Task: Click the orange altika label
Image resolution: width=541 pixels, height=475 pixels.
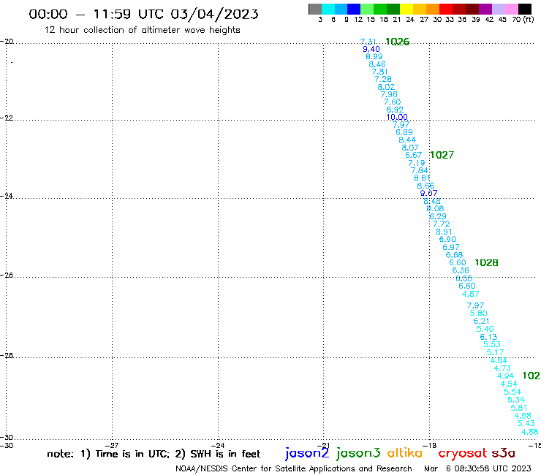Action: [404, 453]
